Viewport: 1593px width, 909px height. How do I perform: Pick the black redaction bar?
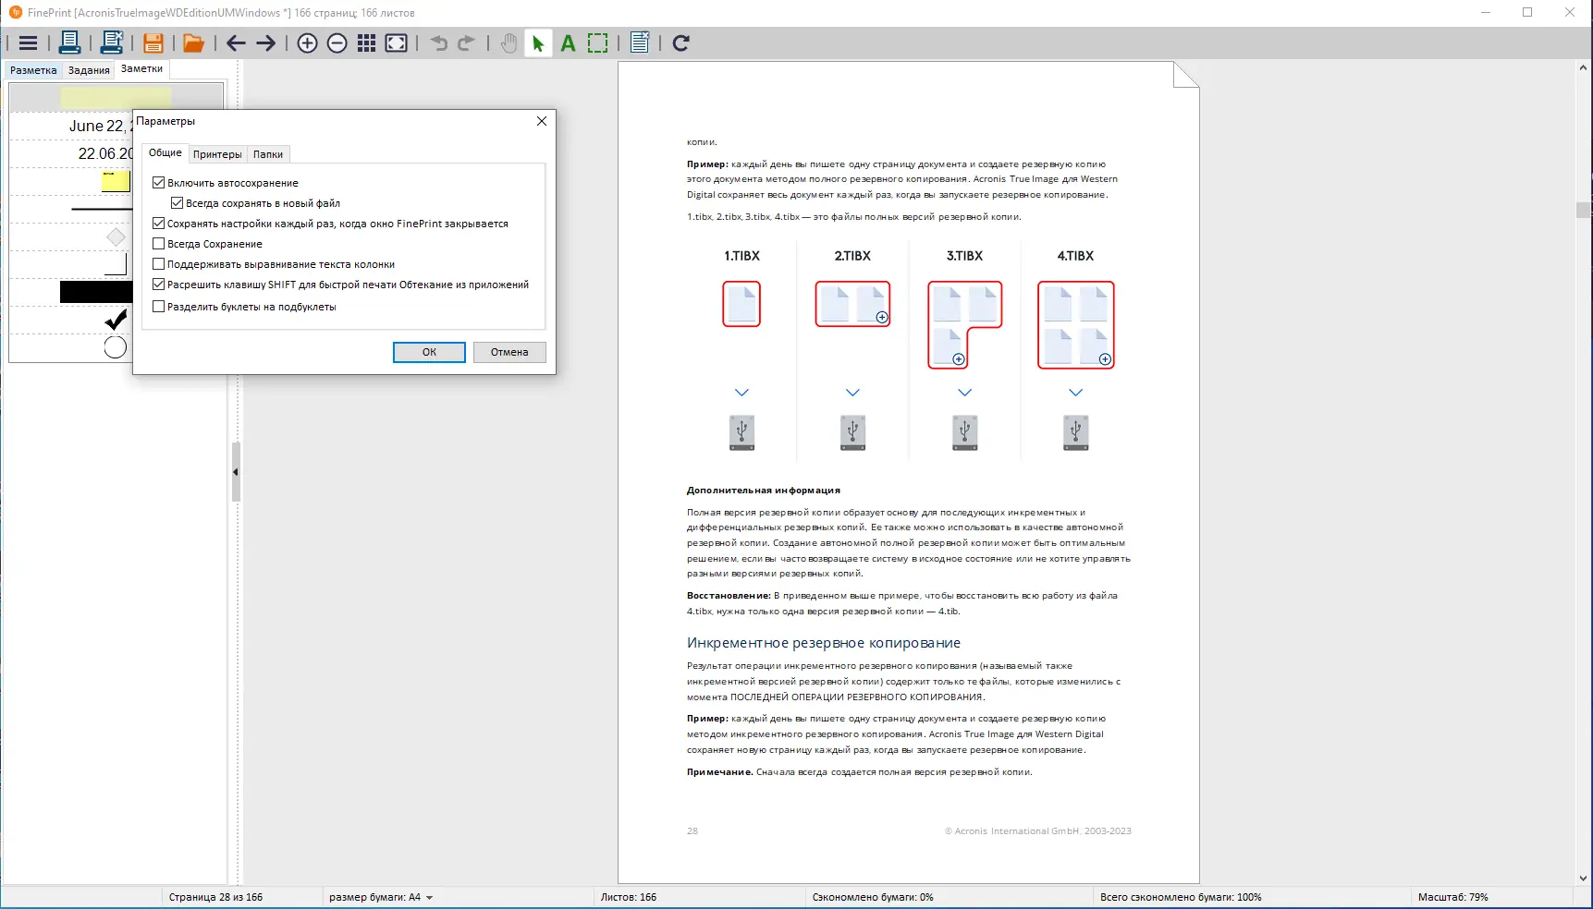click(x=97, y=292)
